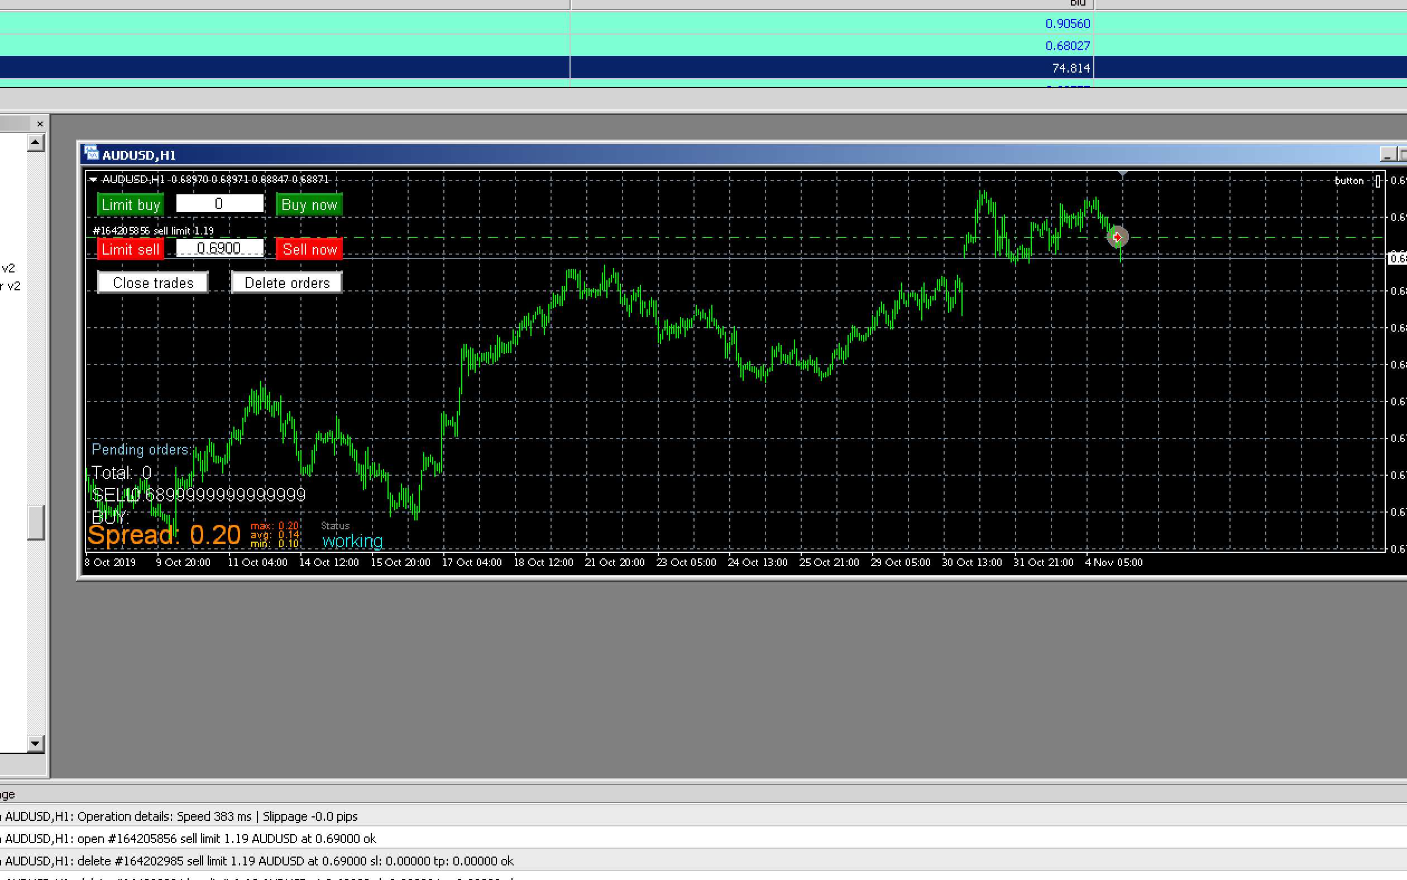Select the market watch row with bid 0.90560
Image resolution: width=1407 pixels, height=880 pixels.
703,23
